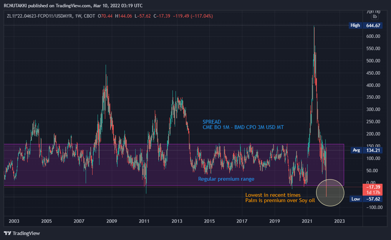This screenshot has width=391, height=240.
Task: Click the Low label tag
Action: 356,199
